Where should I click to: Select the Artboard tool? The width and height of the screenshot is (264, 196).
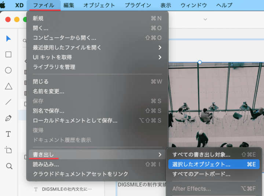click(x=8, y=150)
